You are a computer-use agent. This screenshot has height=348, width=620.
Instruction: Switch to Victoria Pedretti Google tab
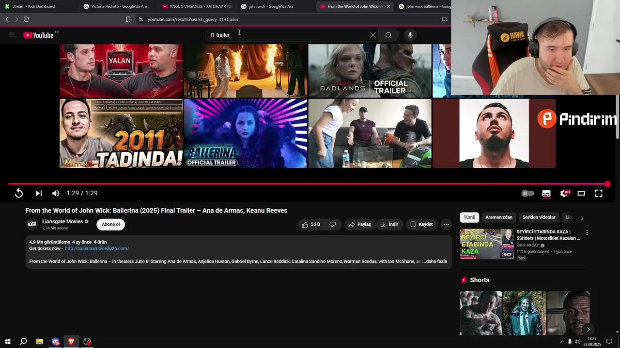point(118,6)
